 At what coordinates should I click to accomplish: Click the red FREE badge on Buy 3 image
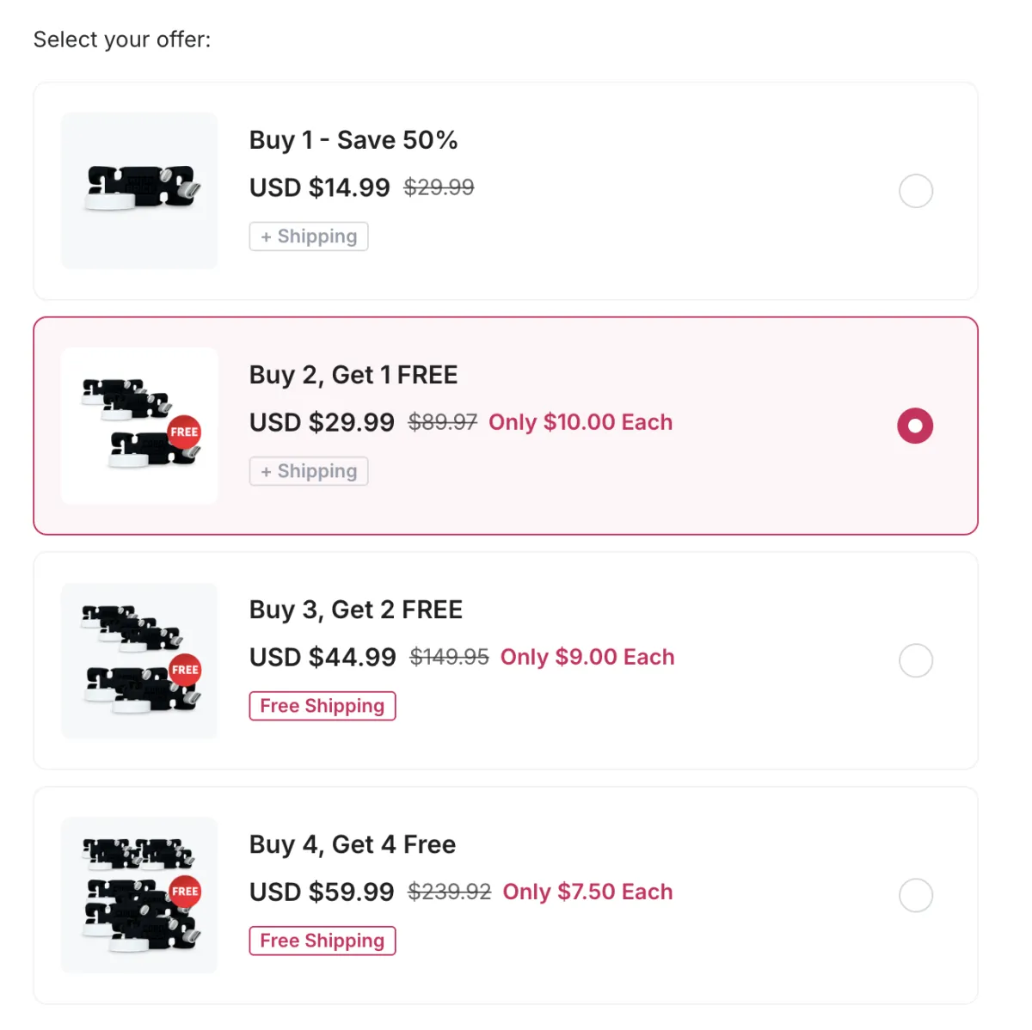185,670
